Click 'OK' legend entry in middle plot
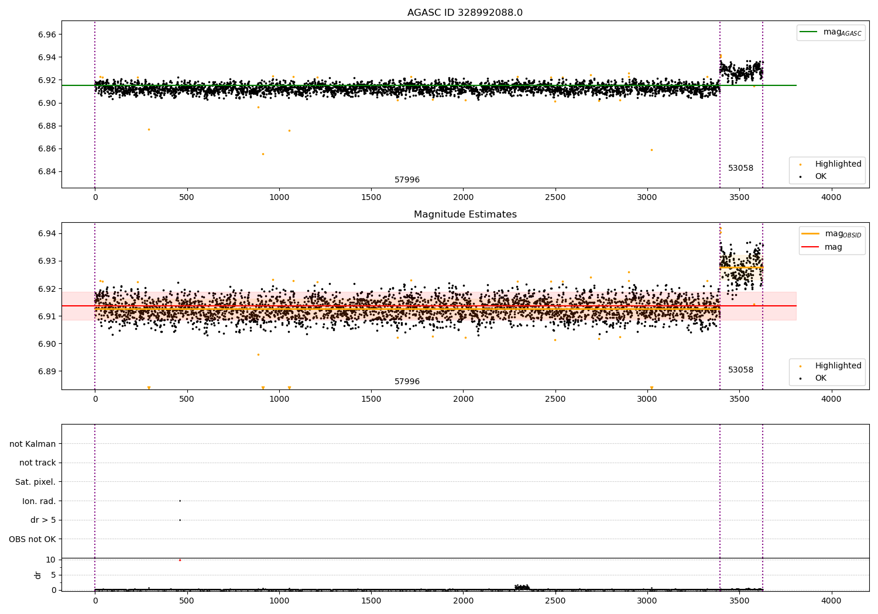This screenshot has width=878, height=614. click(x=814, y=378)
